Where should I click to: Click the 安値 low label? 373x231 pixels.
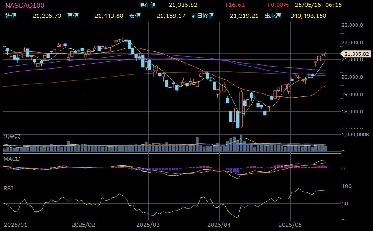click(135, 16)
